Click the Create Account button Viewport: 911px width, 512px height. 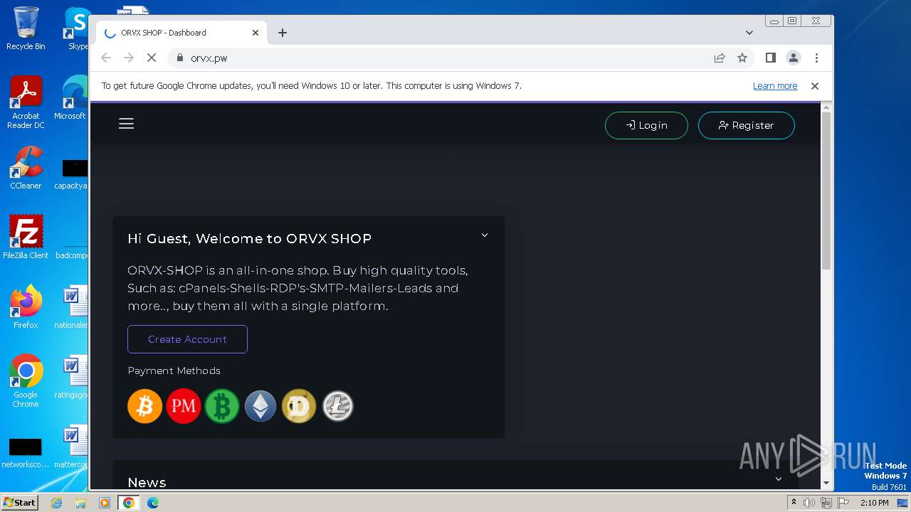[x=187, y=339]
